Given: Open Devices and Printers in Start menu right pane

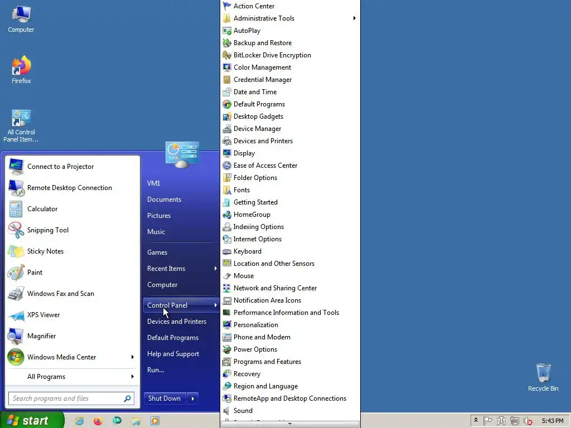Looking at the screenshot, I should tap(177, 322).
